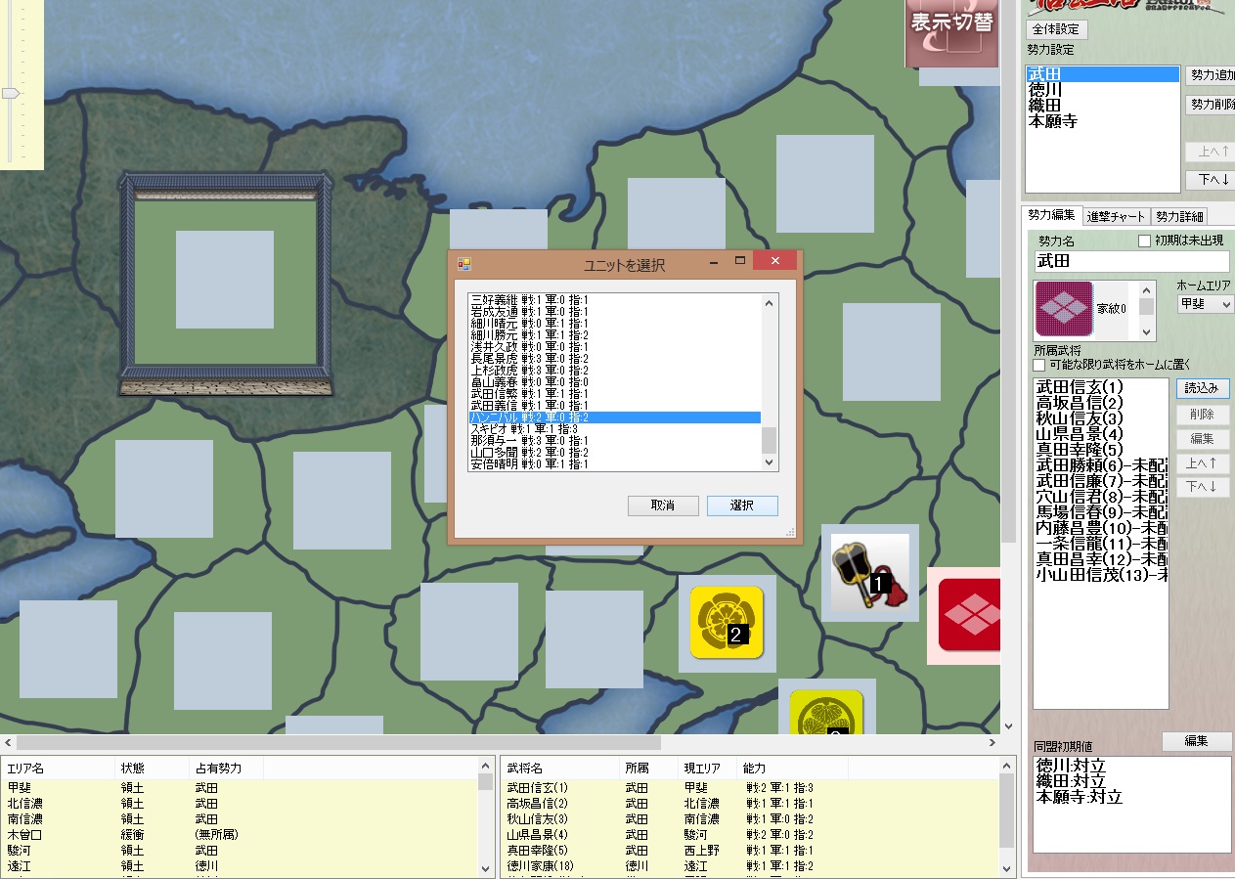Select 武田勝頼(6) in the 所属武将 list

(x=1100, y=465)
